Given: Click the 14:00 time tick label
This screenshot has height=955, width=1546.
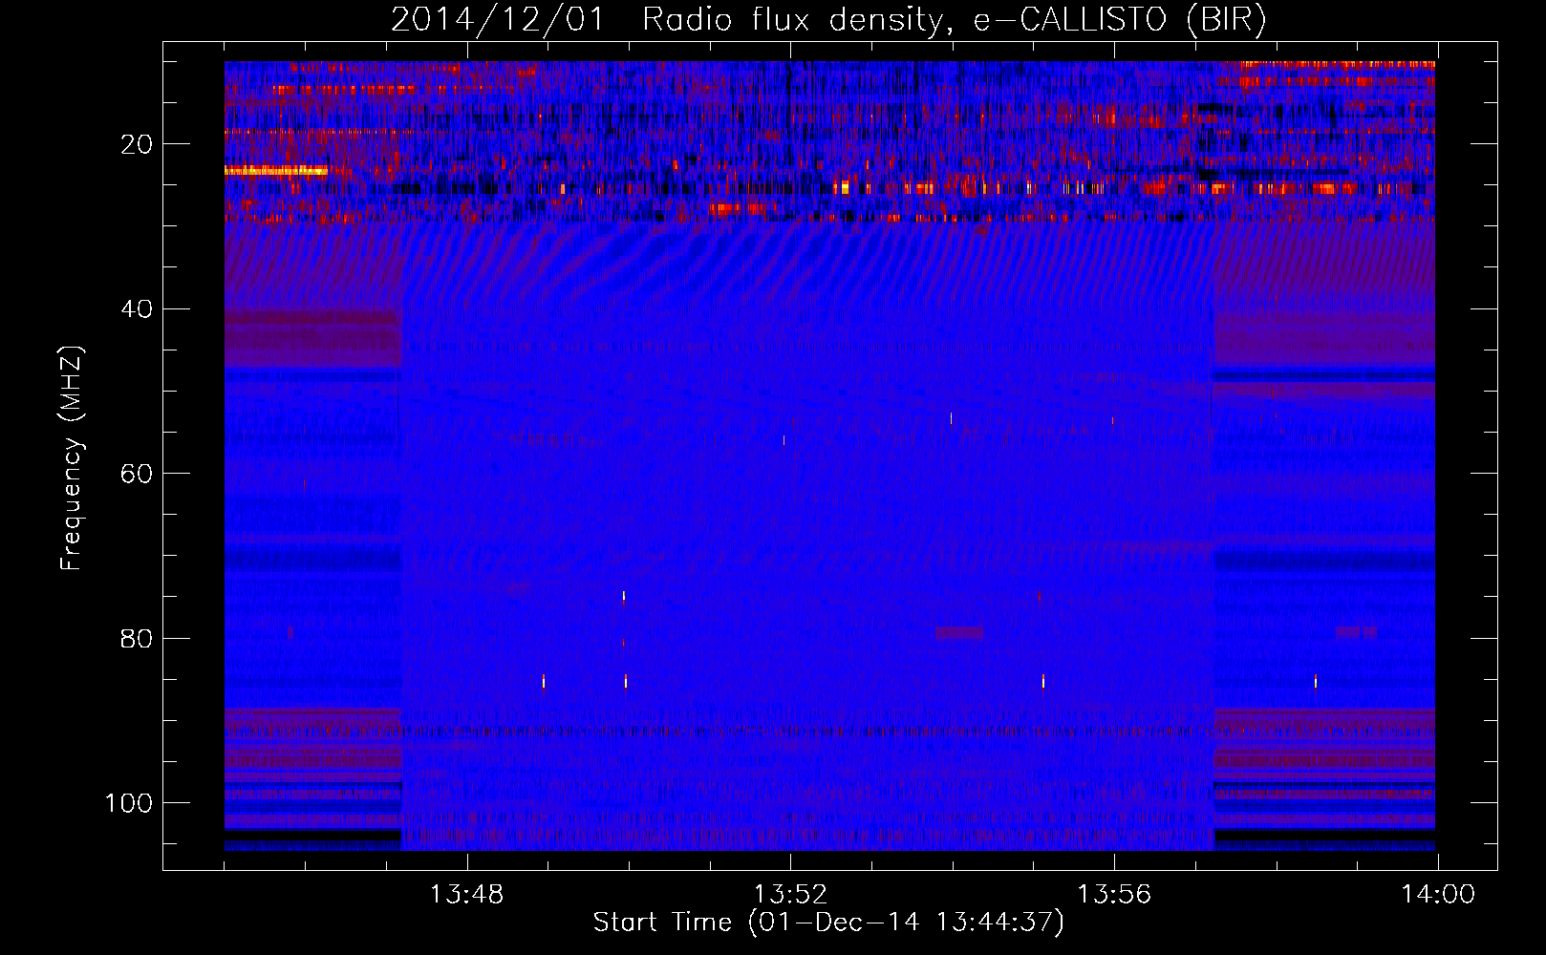Looking at the screenshot, I should tap(1438, 895).
